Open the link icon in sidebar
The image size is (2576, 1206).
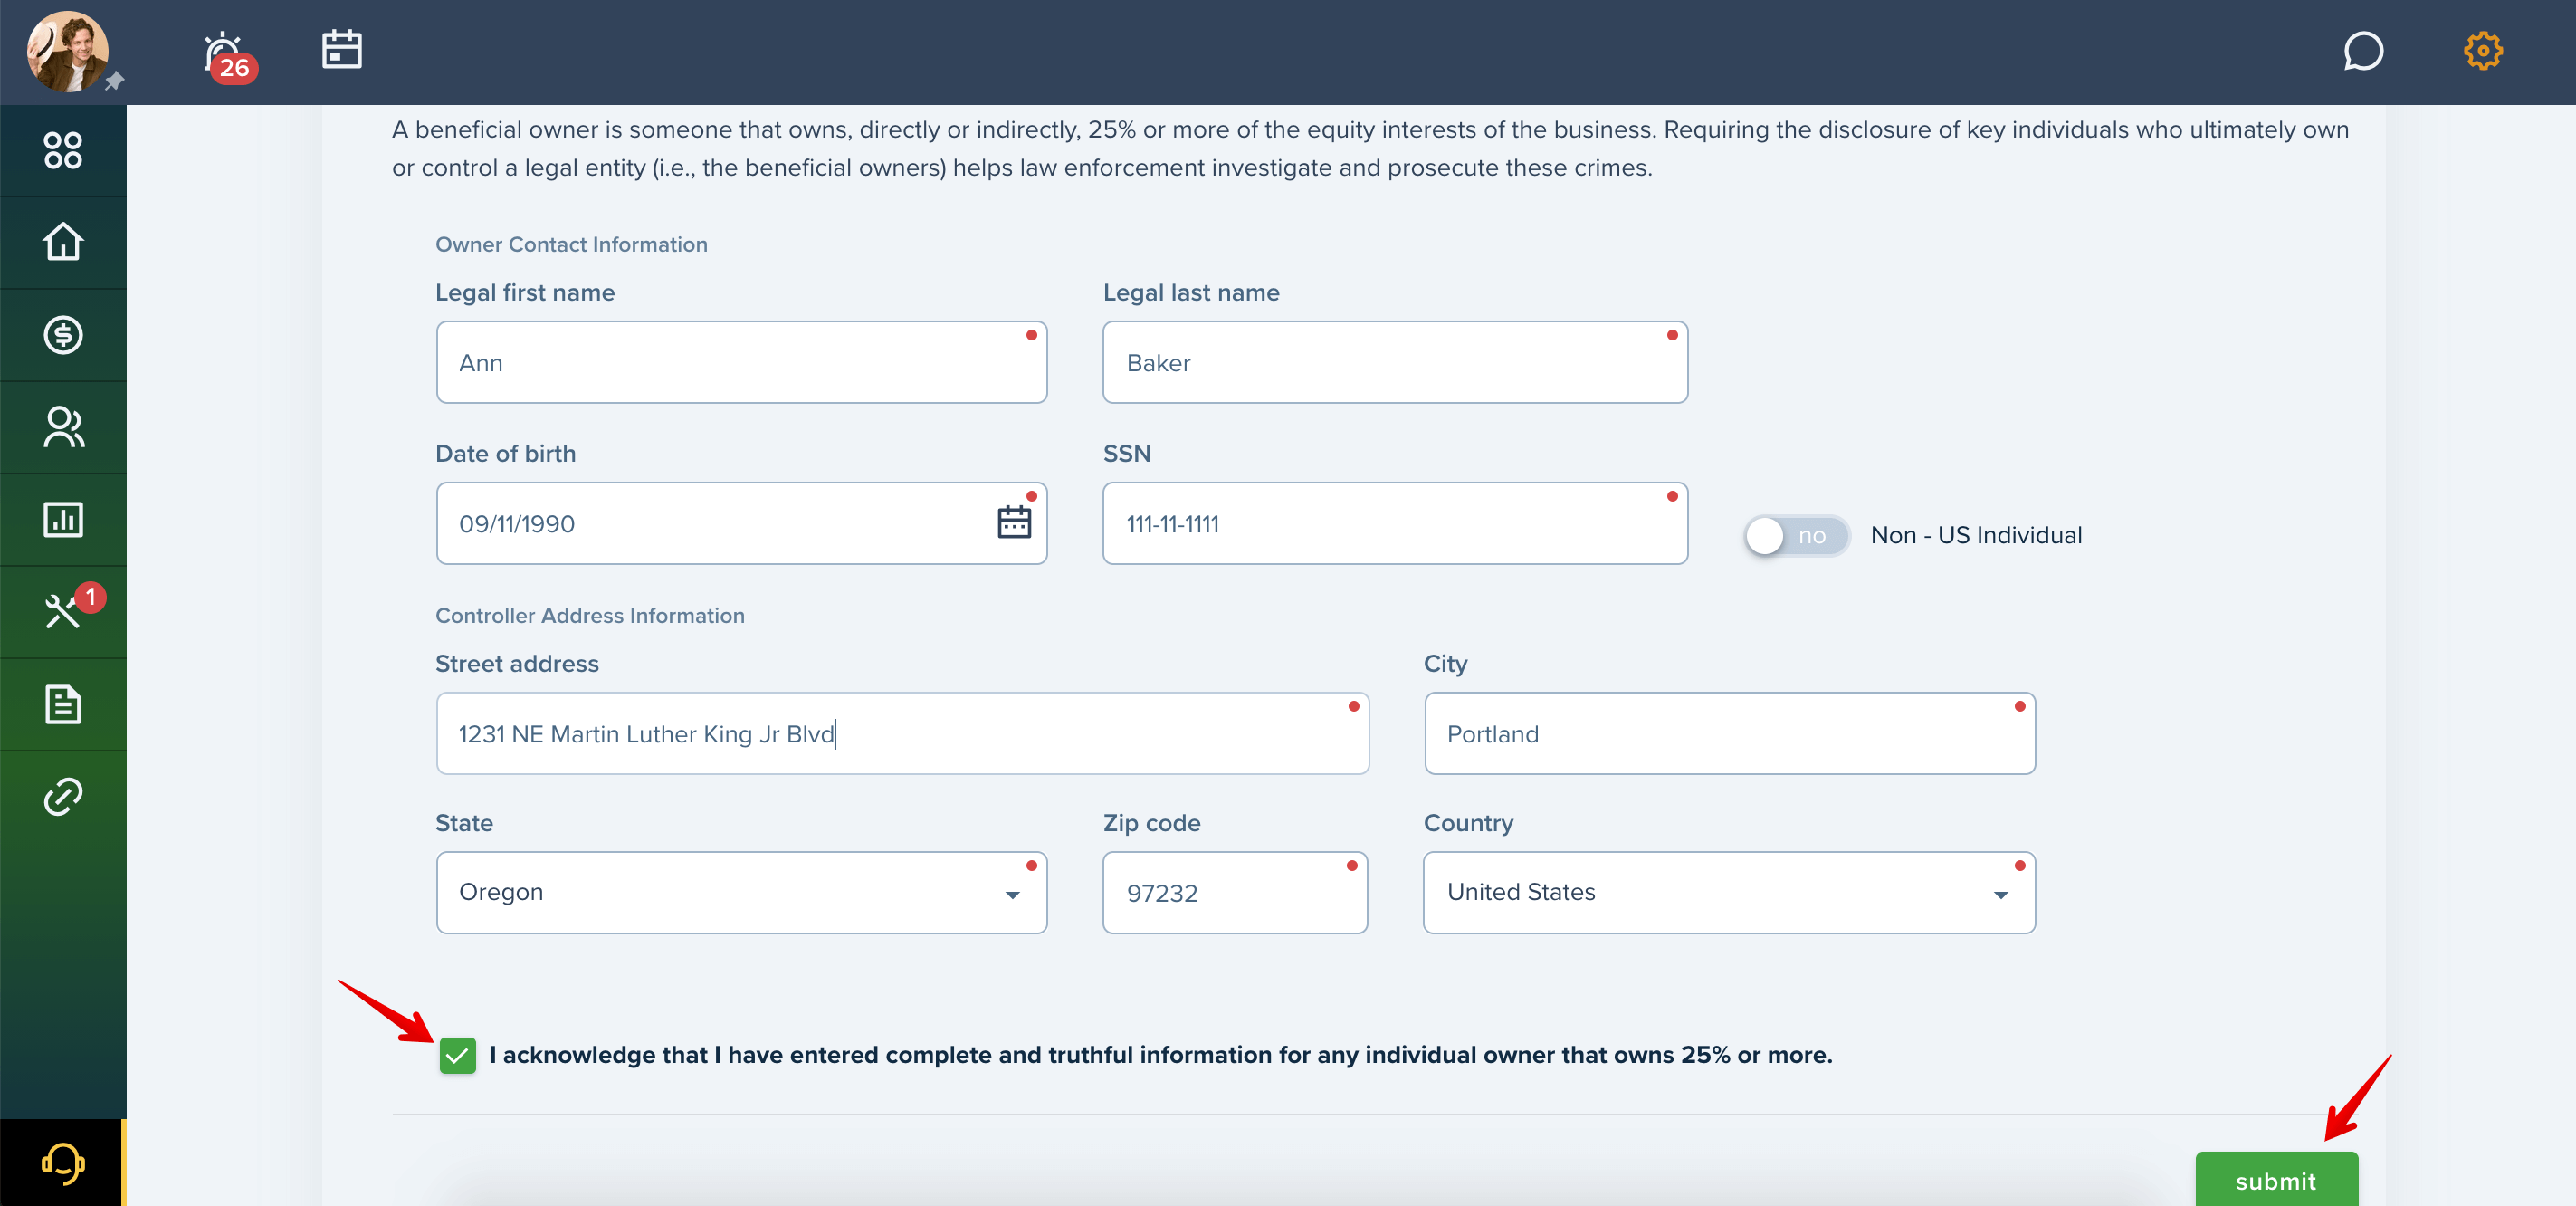63,797
